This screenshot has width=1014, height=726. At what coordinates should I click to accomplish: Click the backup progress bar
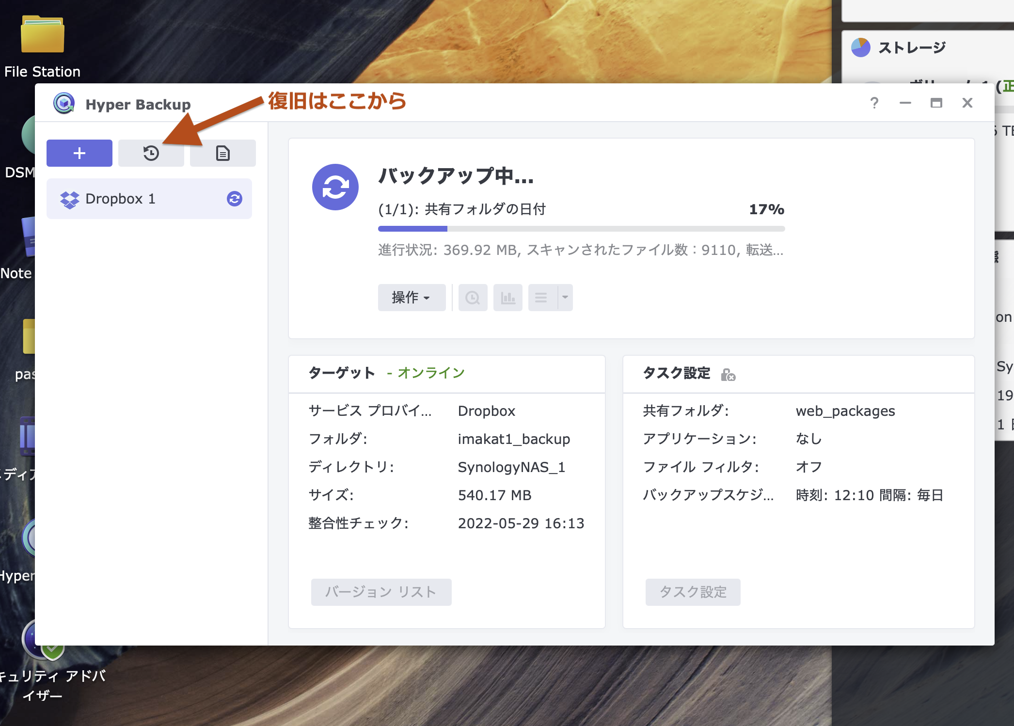(x=581, y=229)
